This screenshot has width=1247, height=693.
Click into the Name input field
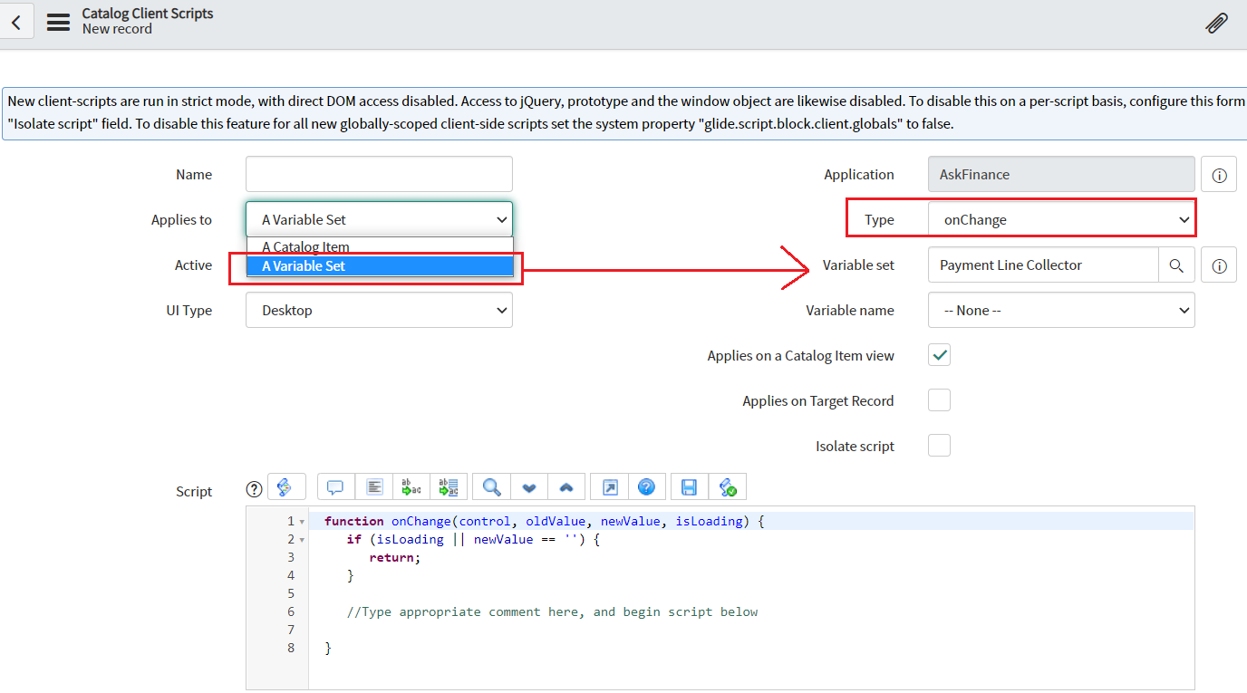[379, 174]
